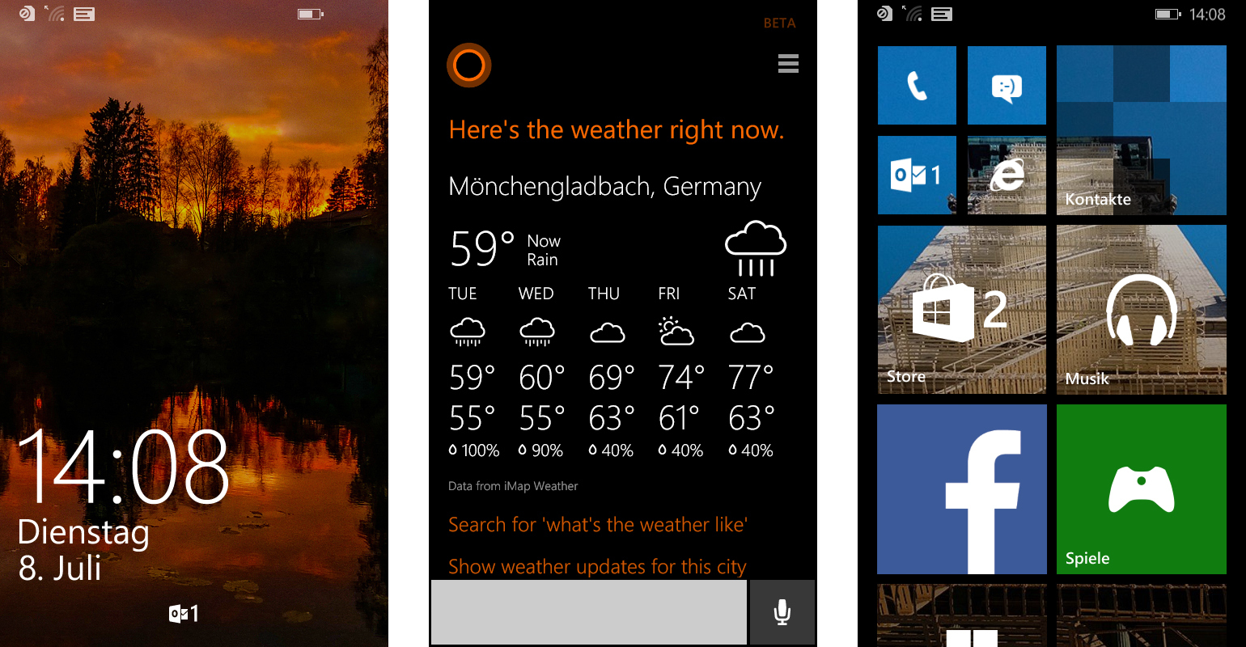
Task: Tap the Outlook notification on lock screen
Action: [184, 614]
